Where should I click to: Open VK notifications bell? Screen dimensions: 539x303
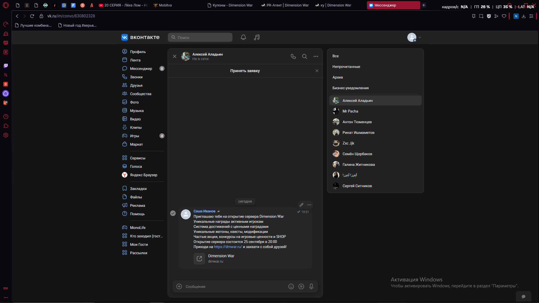click(x=243, y=37)
